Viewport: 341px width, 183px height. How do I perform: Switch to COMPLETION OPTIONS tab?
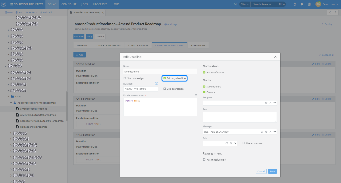click(108, 45)
